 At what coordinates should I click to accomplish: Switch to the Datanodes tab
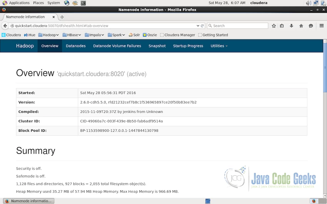coord(76,46)
